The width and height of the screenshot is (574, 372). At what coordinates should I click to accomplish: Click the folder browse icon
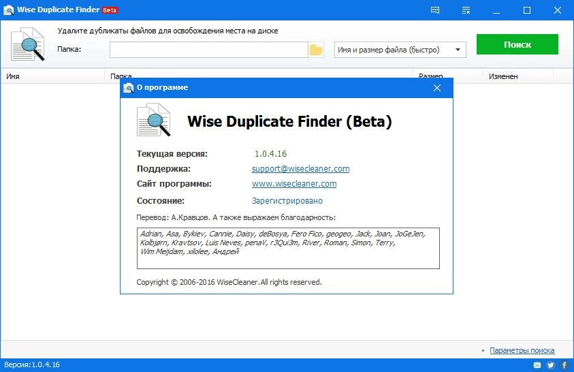click(316, 50)
